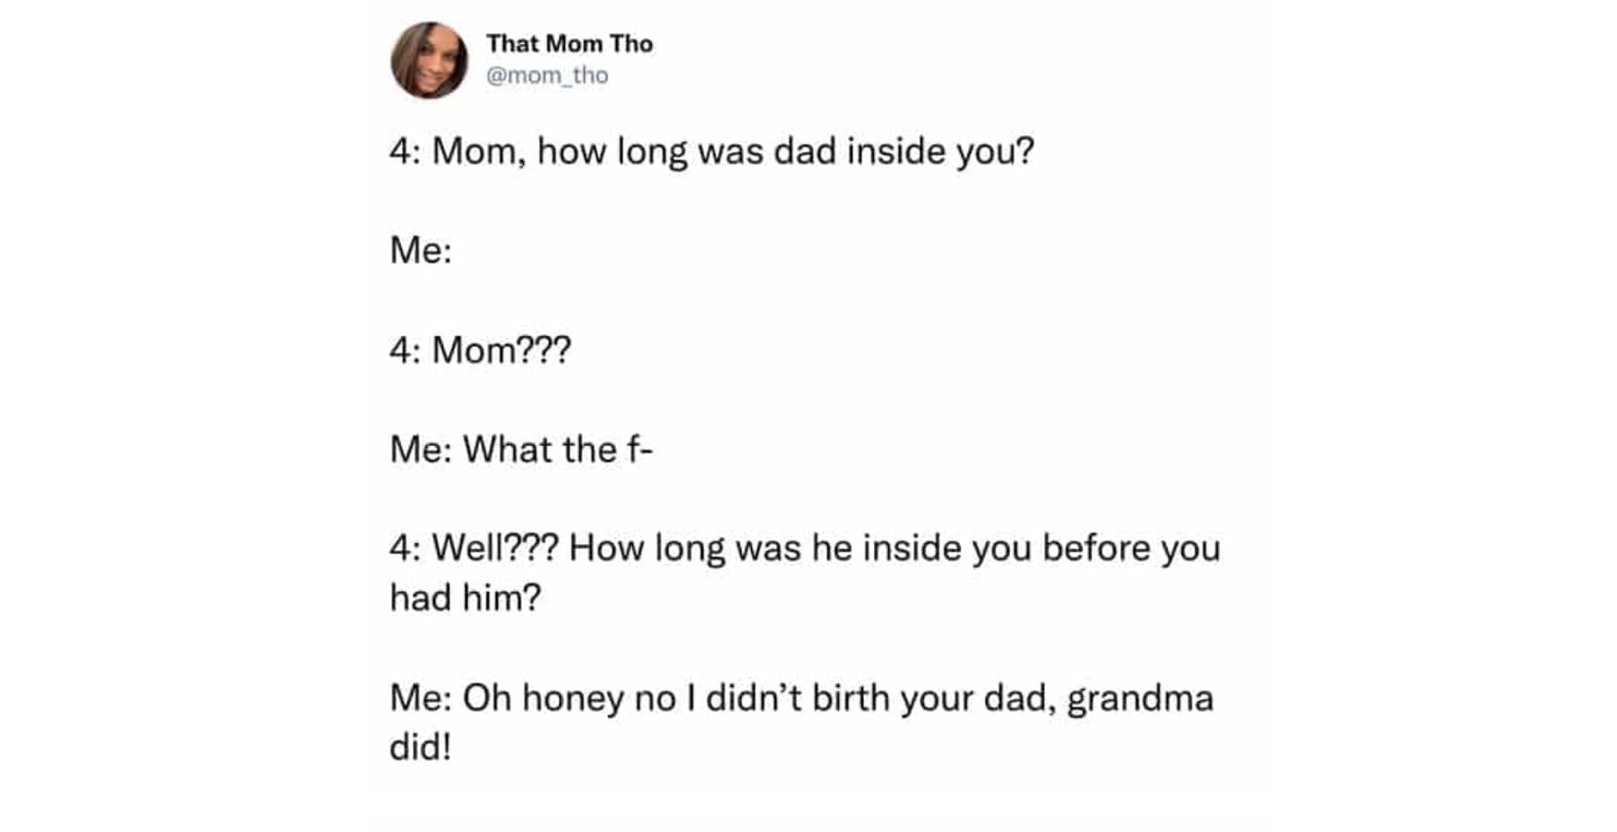Click the That Mom Tho profile picture
The image size is (1617, 832).
tap(429, 60)
